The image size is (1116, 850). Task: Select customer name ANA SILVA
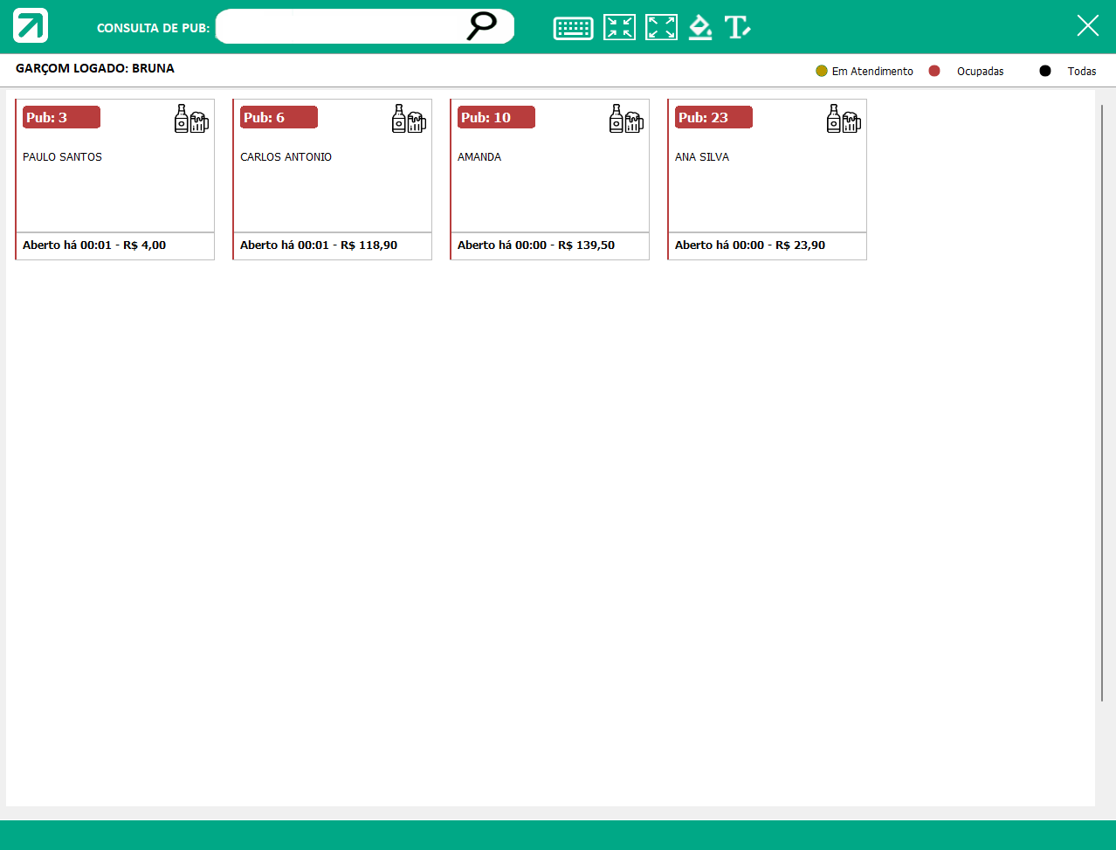[702, 157]
